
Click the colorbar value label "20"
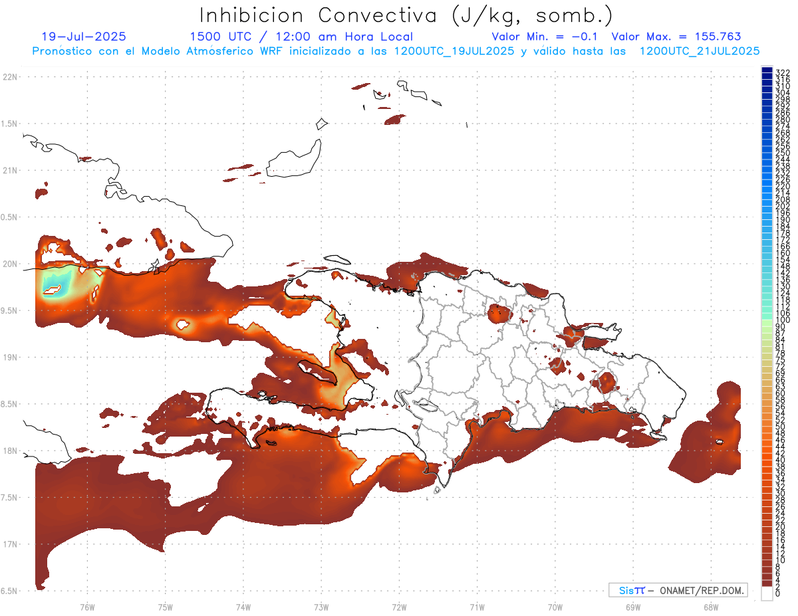pyautogui.click(x=781, y=526)
